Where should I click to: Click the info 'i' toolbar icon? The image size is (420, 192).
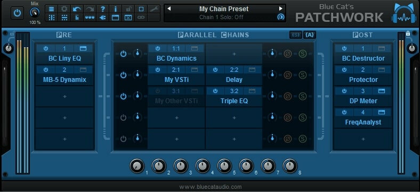click(116, 9)
